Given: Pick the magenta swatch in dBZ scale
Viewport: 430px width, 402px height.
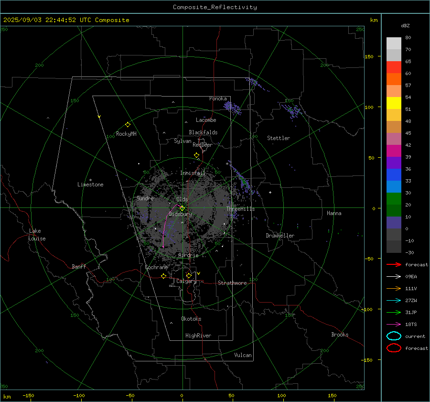Looking at the screenshot, I should (394, 151).
